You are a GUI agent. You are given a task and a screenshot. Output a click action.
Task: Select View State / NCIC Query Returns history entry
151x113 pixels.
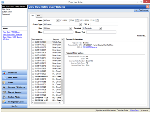[x=14, y=7]
